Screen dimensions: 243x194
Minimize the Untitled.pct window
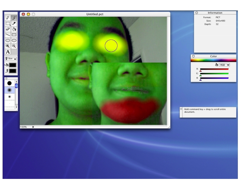[28, 14]
